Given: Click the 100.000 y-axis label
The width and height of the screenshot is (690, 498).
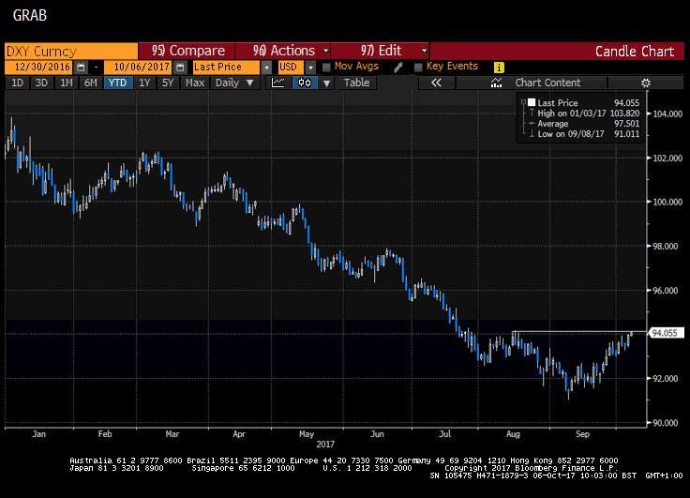Looking at the screenshot, I should [x=667, y=202].
